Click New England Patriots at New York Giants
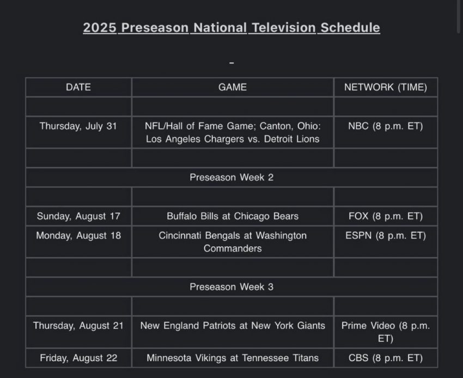The image size is (463, 378). tap(233, 326)
